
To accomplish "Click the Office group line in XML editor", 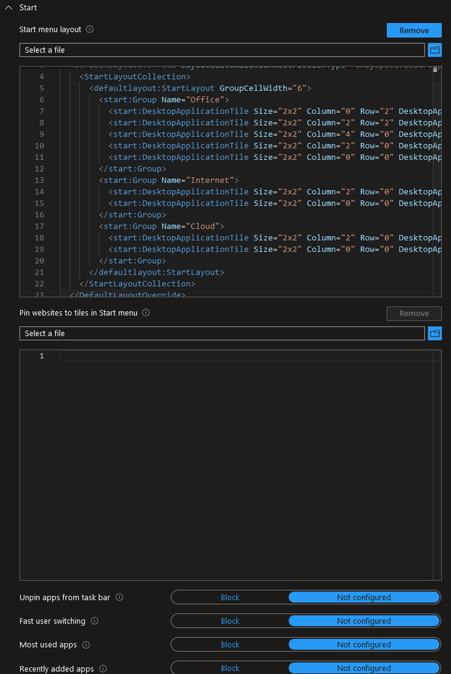I will coord(164,100).
